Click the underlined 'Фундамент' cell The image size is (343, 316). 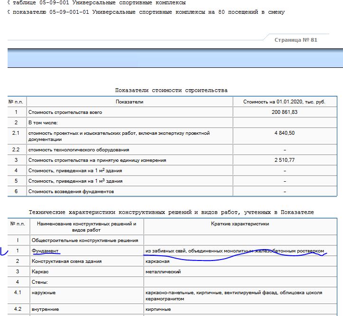click(x=46, y=251)
